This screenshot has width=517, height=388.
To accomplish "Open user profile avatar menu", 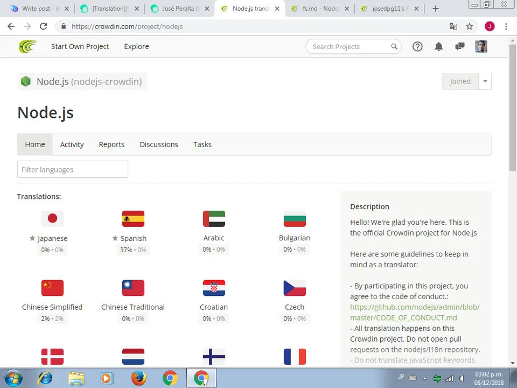I will (x=481, y=46).
